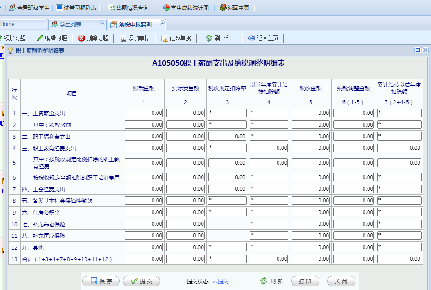
Task: Click the row label 七、补充养老保险
Action: (x=44, y=224)
